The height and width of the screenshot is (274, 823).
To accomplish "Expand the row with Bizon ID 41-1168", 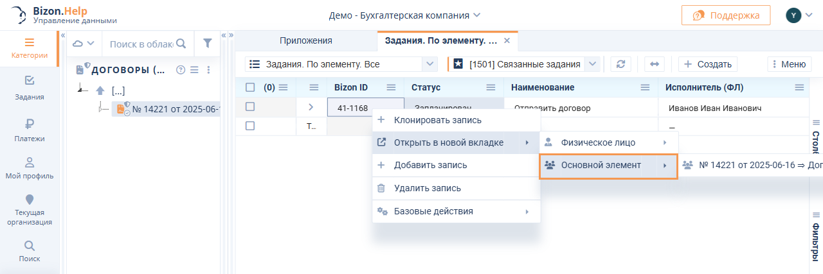I will [311, 107].
